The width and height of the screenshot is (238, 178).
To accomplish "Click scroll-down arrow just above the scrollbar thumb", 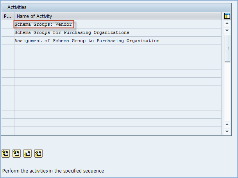I will tap(227, 30).
